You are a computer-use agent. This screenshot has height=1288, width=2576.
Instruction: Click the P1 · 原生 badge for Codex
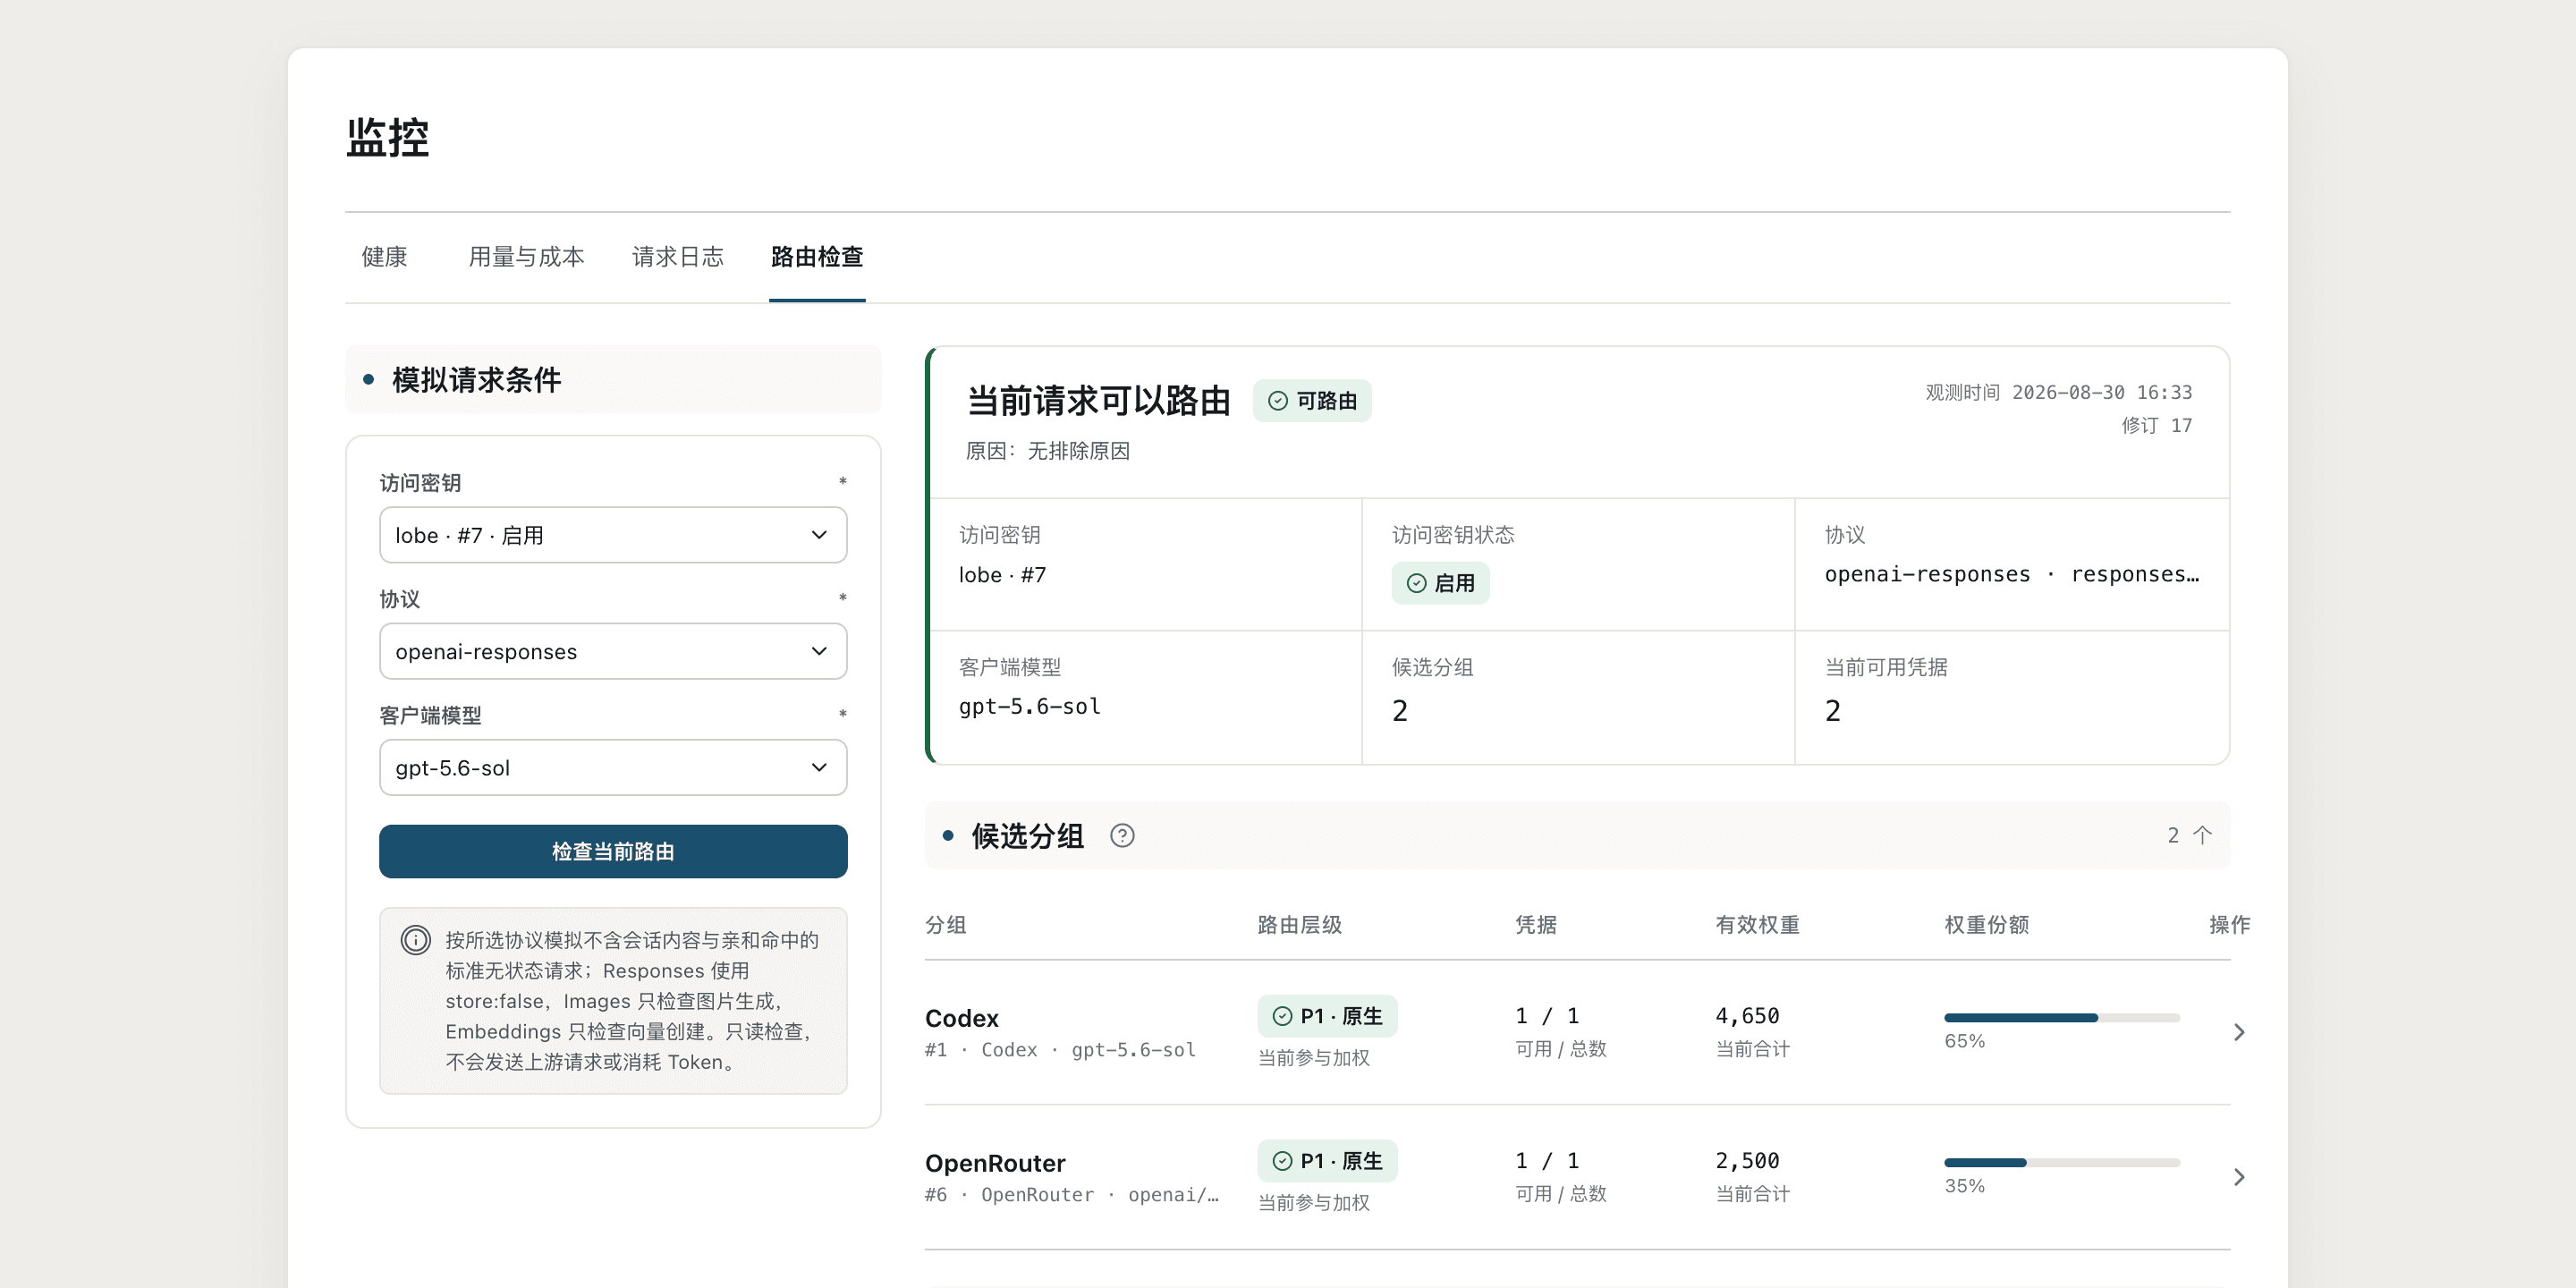(1327, 1016)
